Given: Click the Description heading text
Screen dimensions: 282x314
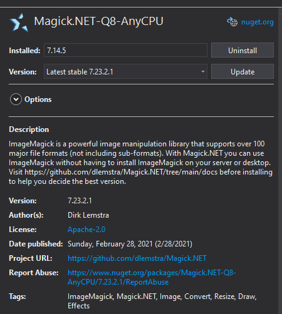Looking at the screenshot, I should pyautogui.click(x=29, y=129).
